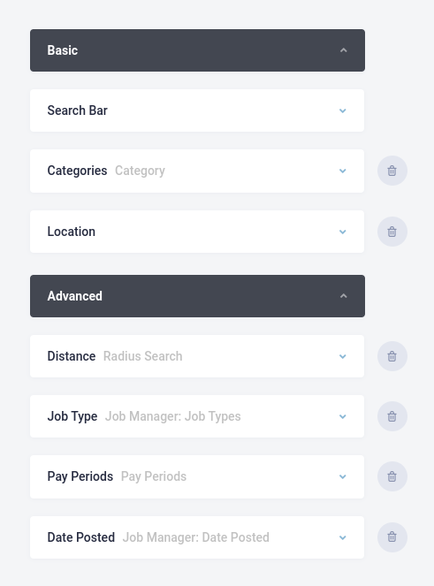Open the Job Type row chevron
Viewport: 434px width, 586px height.
342,416
